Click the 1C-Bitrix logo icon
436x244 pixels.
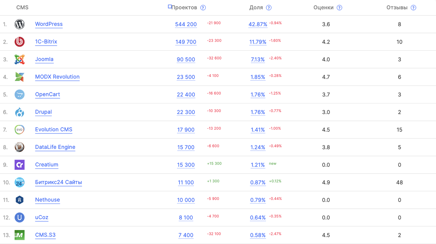19,42
